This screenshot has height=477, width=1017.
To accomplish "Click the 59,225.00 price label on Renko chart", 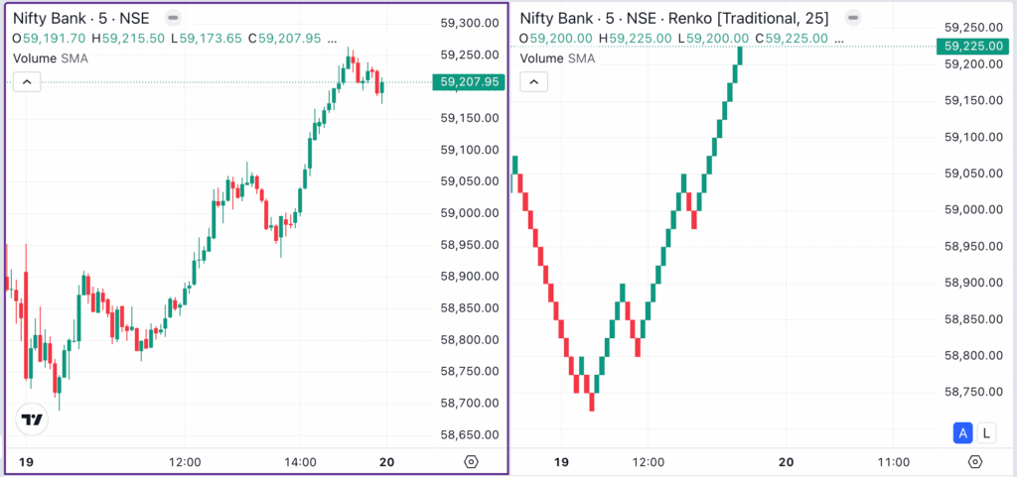I will point(972,47).
